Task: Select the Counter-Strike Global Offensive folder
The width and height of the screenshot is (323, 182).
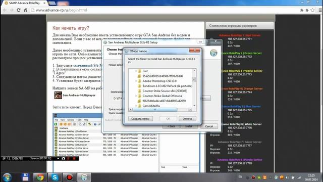Action: 163,96
